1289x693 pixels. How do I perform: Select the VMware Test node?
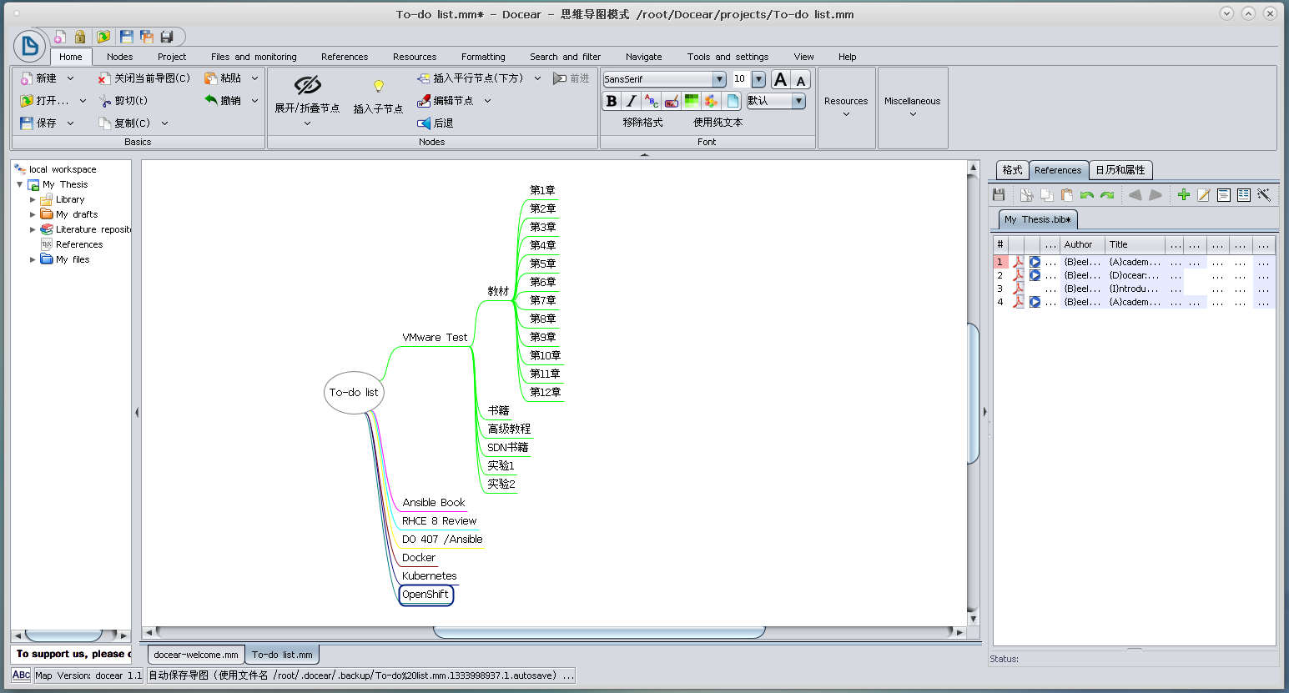(435, 338)
